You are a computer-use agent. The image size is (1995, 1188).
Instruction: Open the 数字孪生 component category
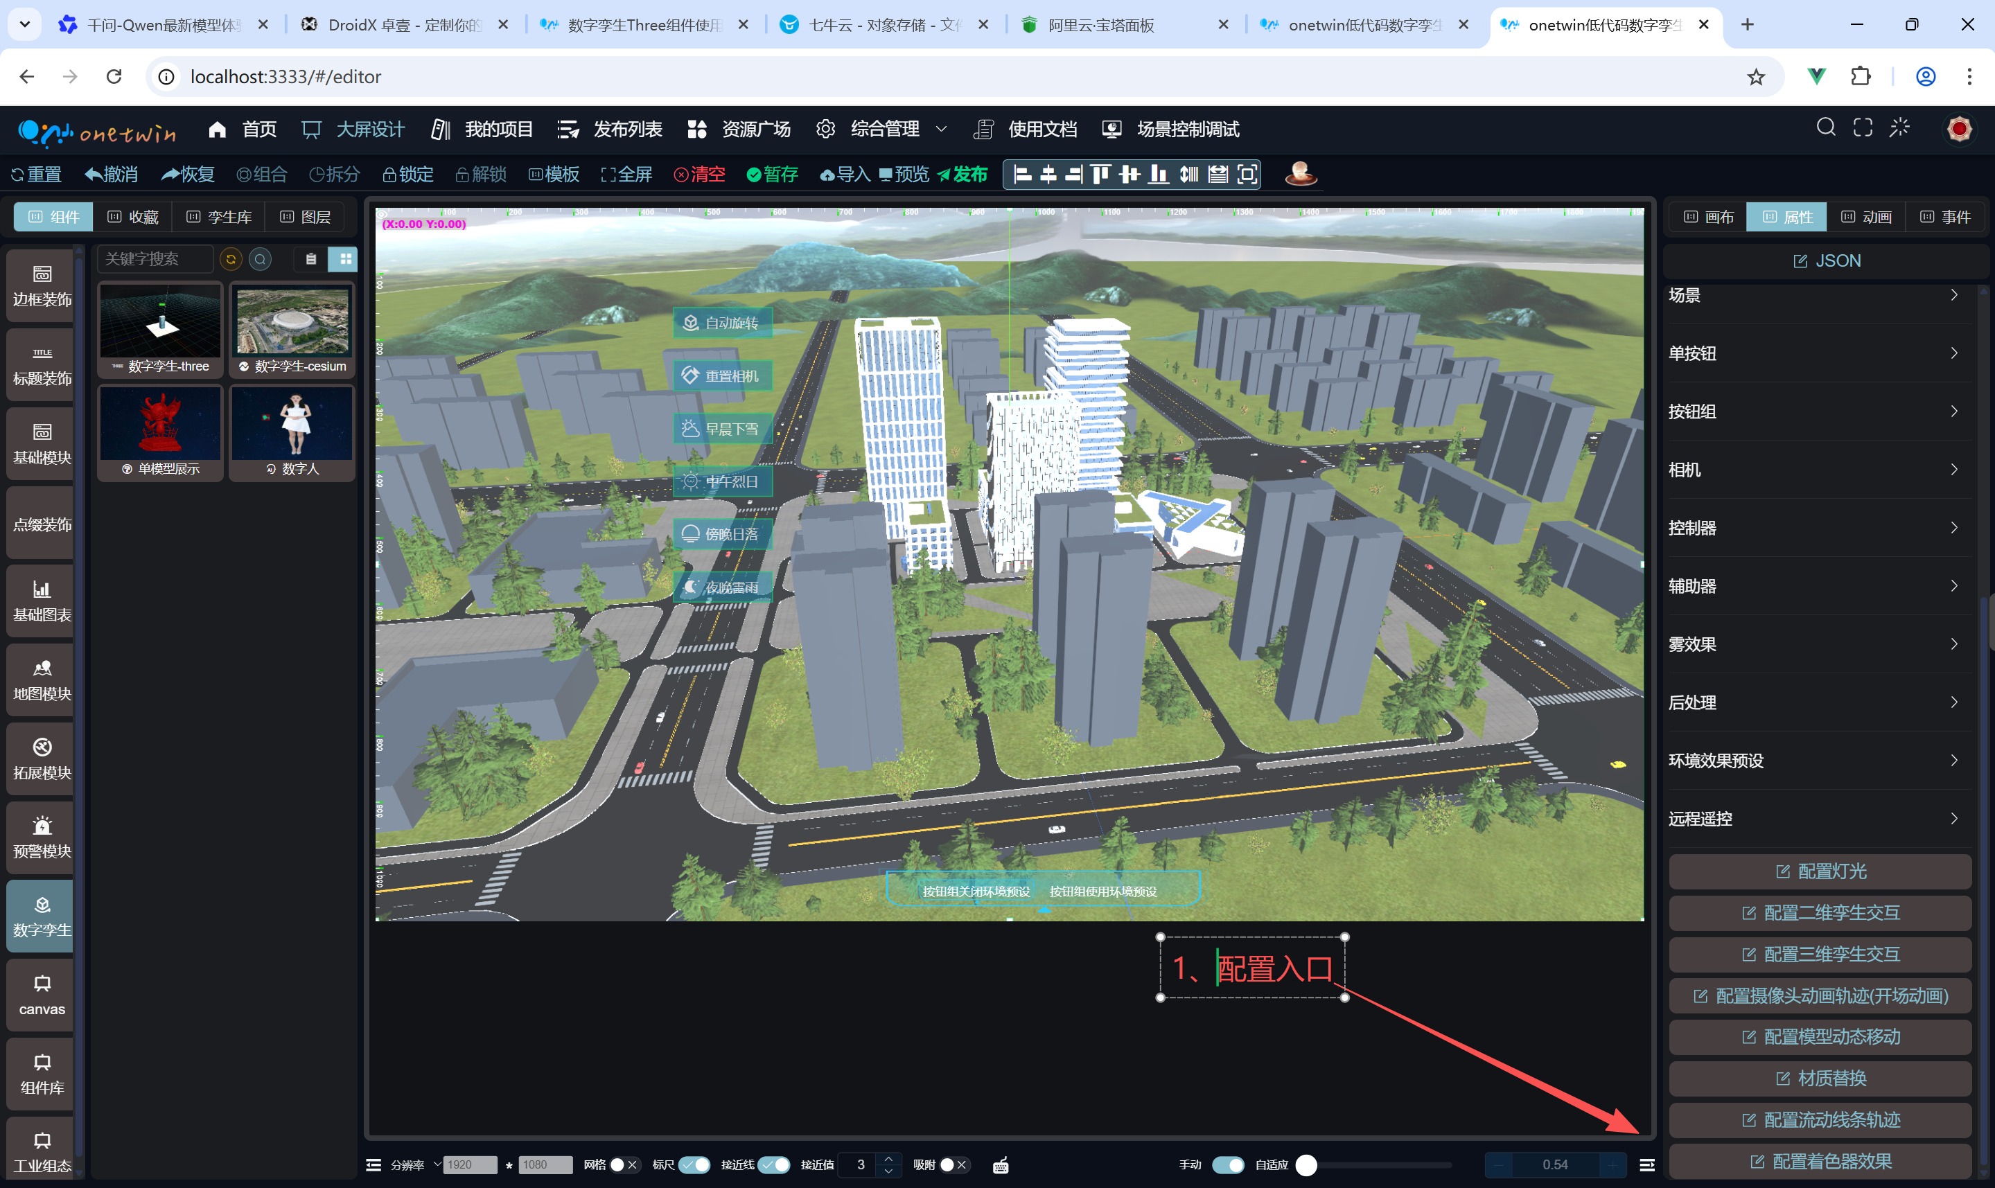coord(42,916)
